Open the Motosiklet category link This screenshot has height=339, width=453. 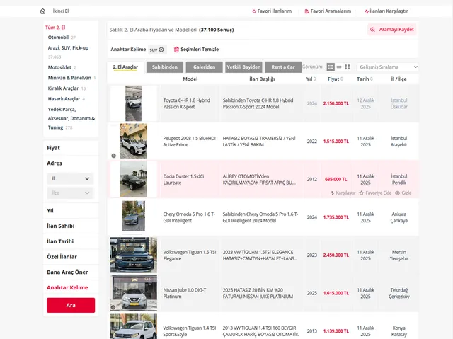(59, 67)
